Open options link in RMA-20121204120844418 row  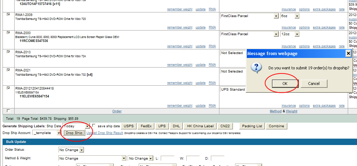click(304, 106)
